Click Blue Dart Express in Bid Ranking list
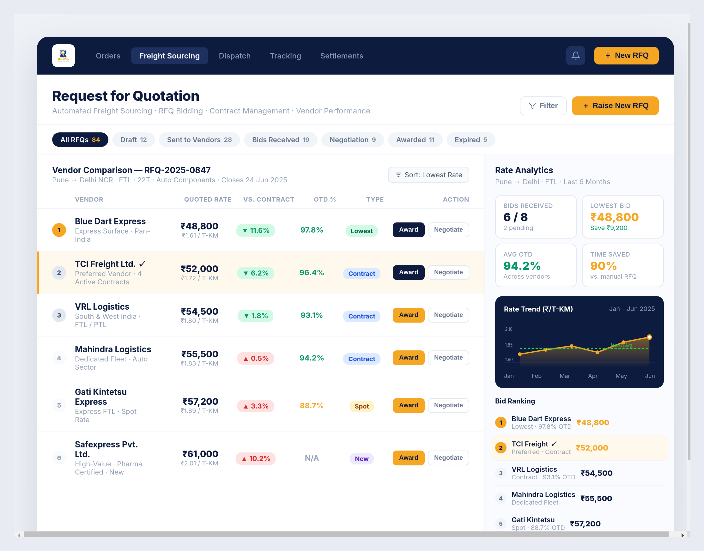 pos(579,422)
